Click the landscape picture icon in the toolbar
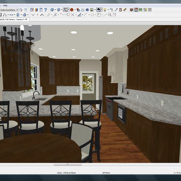Viewport: 181px width, 181px height. tap(92, 10)
